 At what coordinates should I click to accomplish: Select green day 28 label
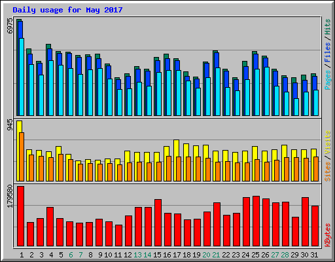click(285, 255)
